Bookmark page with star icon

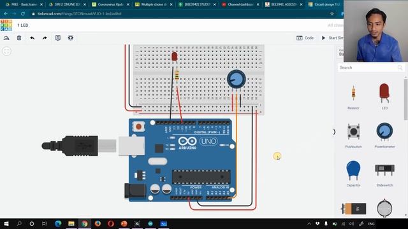[x=331, y=14]
